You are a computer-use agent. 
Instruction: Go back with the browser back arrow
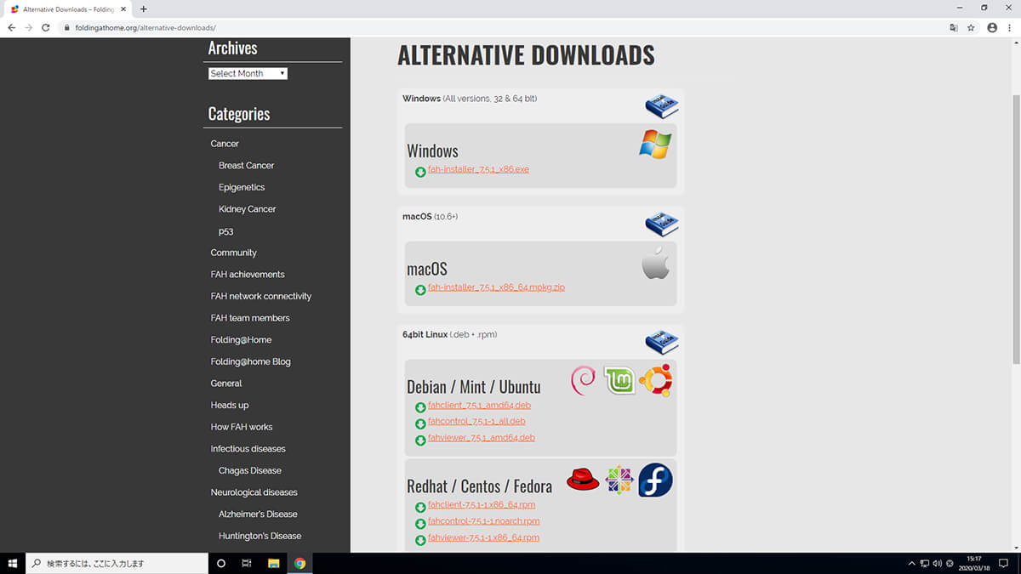click(x=11, y=27)
